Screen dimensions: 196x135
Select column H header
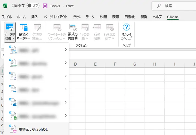click(x=155, y=64)
